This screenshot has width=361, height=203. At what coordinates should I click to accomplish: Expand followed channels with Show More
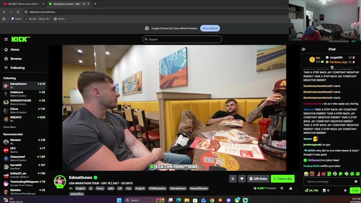point(10,127)
